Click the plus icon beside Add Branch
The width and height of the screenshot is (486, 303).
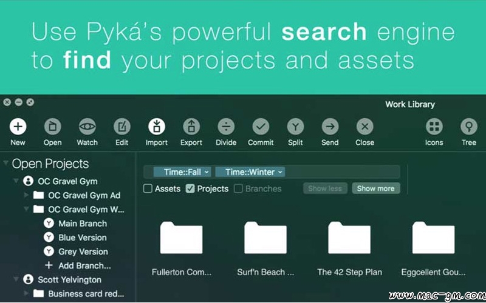(x=49, y=265)
